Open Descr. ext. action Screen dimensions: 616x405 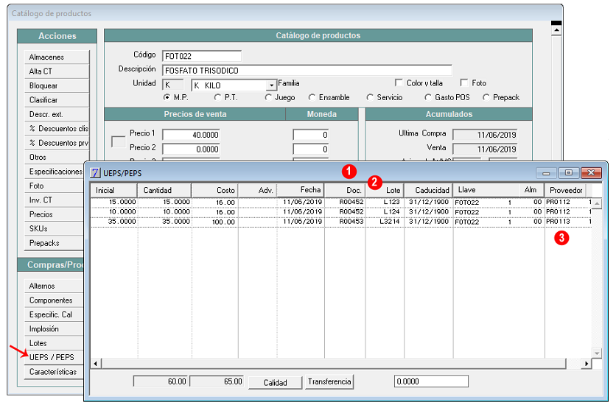pos(57,114)
